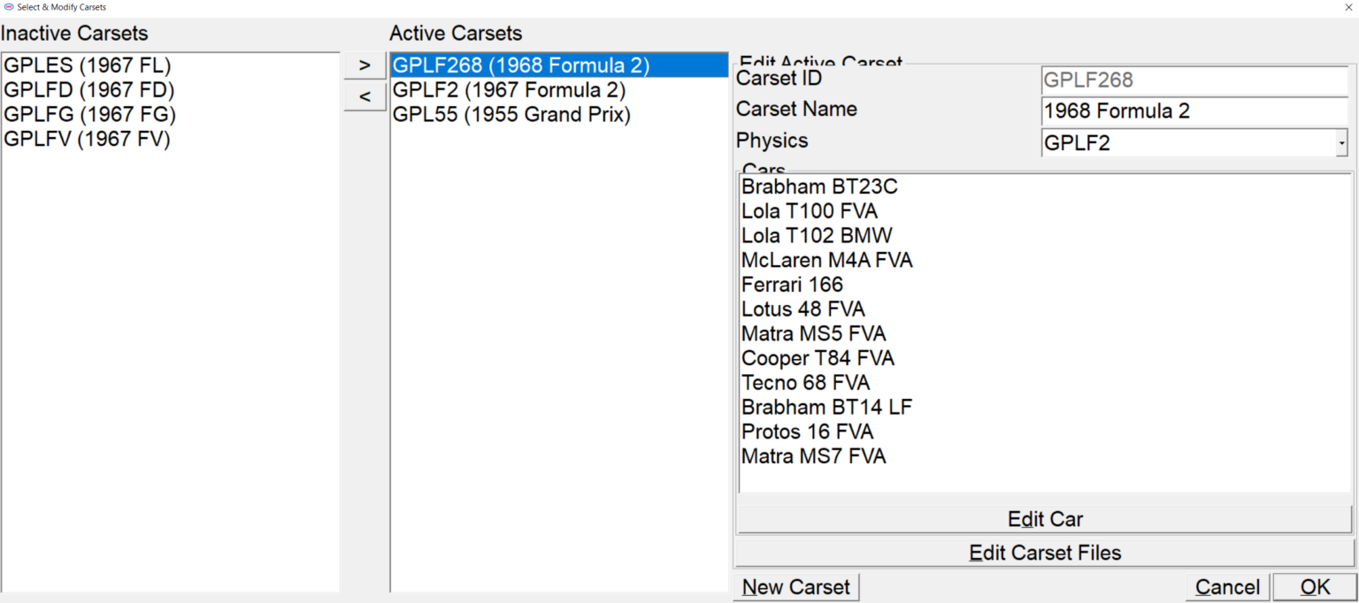
Task: Choose Ferrari 166 from the Cars list
Action: click(792, 284)
